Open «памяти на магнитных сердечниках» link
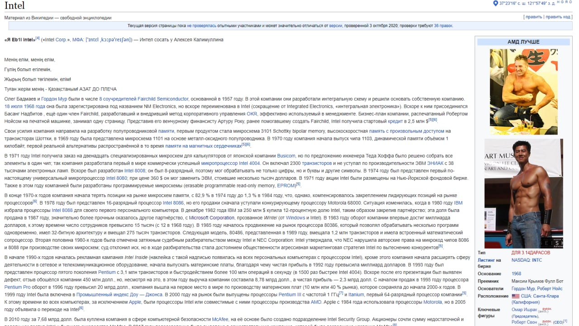This screenshot has height=326, width=579. (203, 146)
